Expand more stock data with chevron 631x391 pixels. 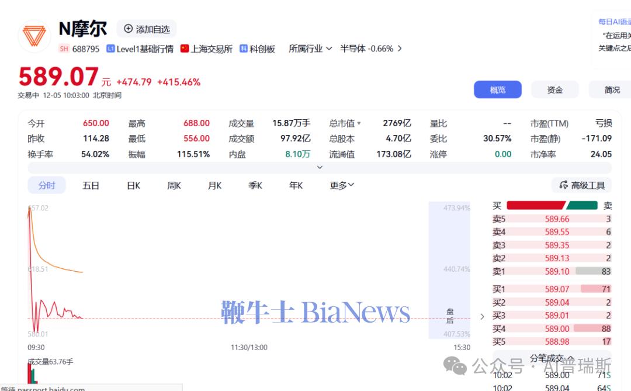[320, 168]
